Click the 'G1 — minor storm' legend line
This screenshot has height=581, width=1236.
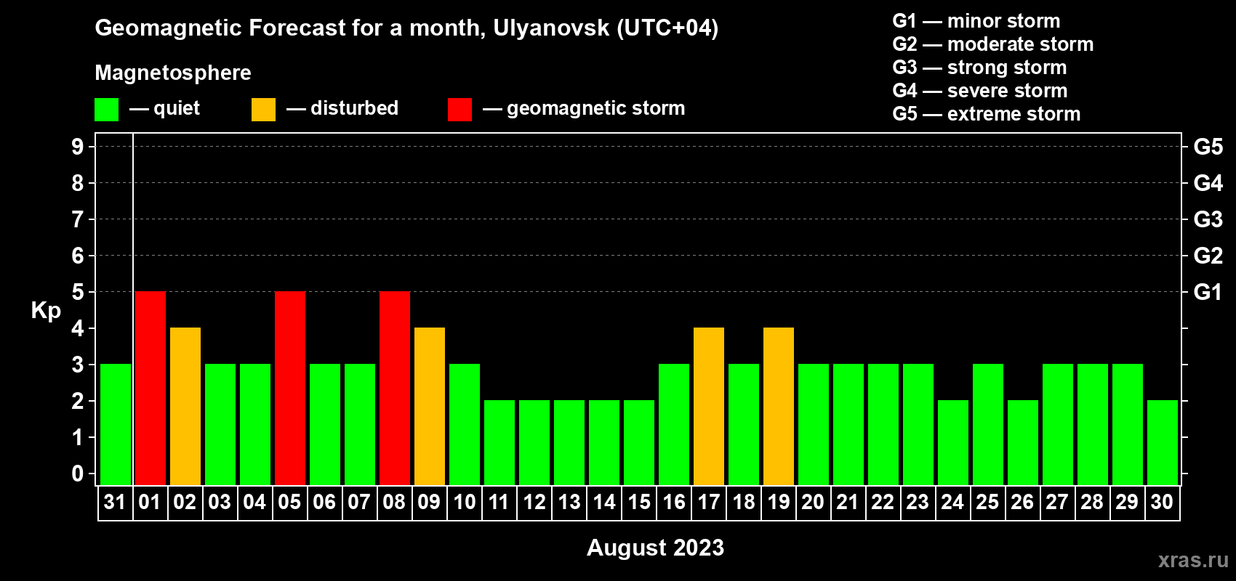coord(976,21)
